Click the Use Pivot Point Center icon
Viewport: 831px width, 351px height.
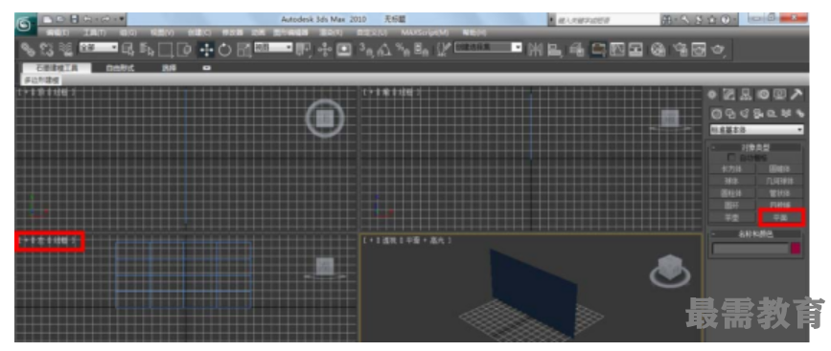pos(304,50)
